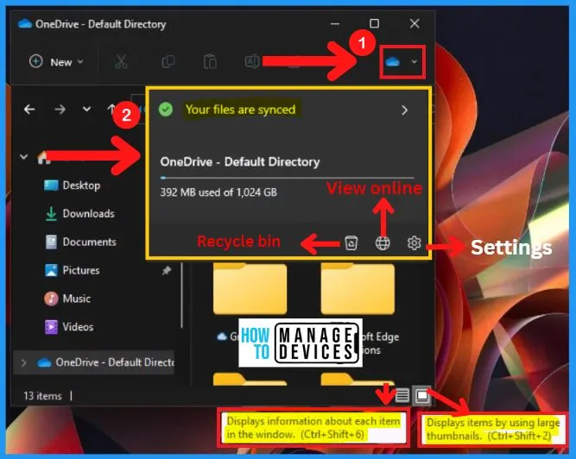Minimize the OneDrive window
This screenshot has height=459, width=576.
[x=335, y=24]
